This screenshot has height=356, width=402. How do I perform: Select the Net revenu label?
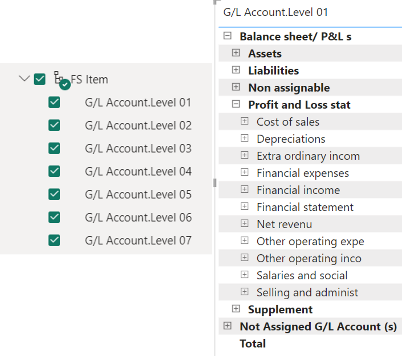[284, 224]
